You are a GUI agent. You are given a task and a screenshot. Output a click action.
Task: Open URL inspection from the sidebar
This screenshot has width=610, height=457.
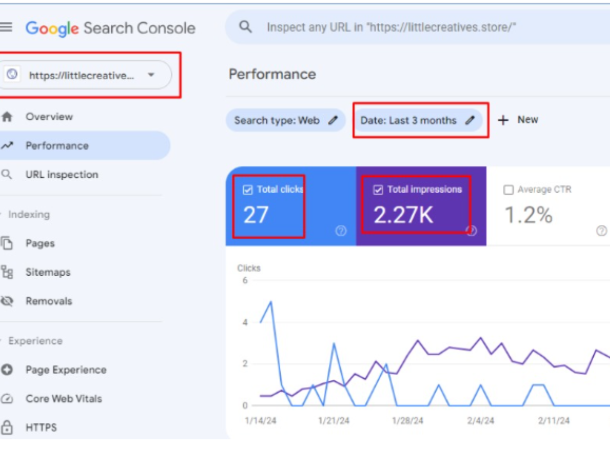click(62, 175)
